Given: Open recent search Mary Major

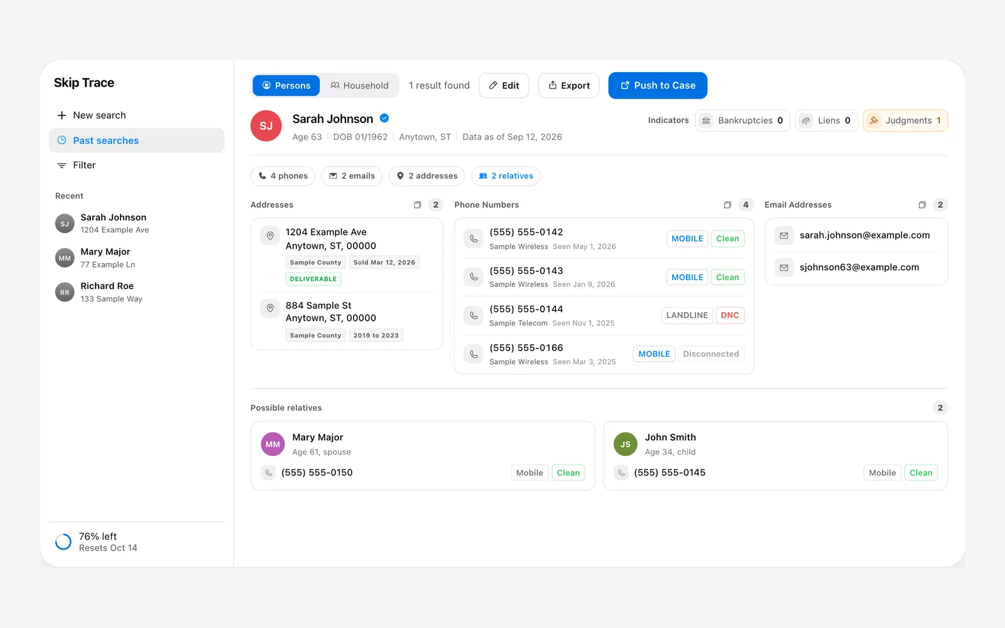Looking at the screenshot, I should [x=136, y=258].
